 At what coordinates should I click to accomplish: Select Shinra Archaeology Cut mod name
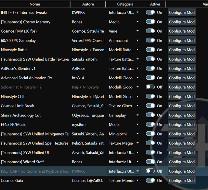[x=21, y=115]
